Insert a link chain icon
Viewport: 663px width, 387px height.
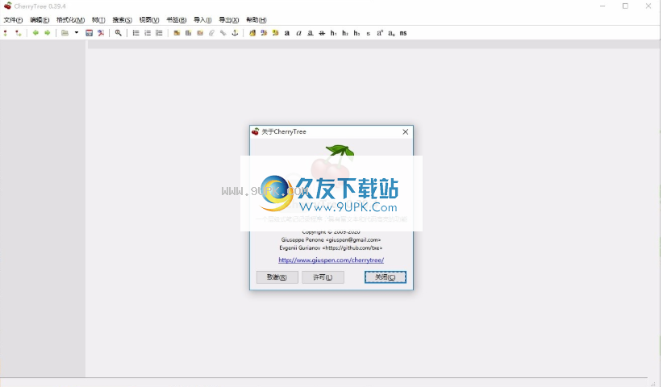[223, 33]
